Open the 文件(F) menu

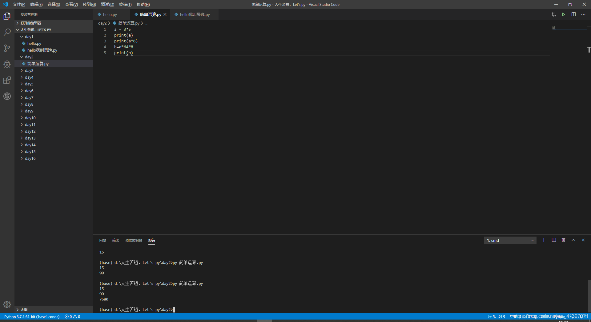click(x=19, y=4)
